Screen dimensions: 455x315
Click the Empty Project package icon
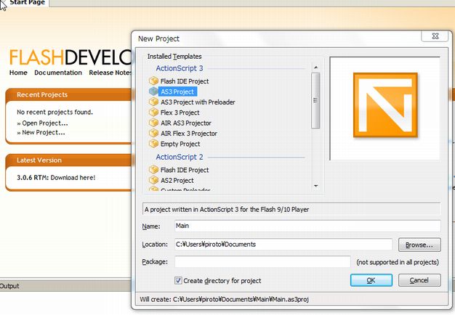coord(153,144)
